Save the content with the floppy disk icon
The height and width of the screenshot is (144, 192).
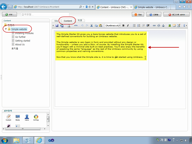pyautogui.click(x=57, y=26)
